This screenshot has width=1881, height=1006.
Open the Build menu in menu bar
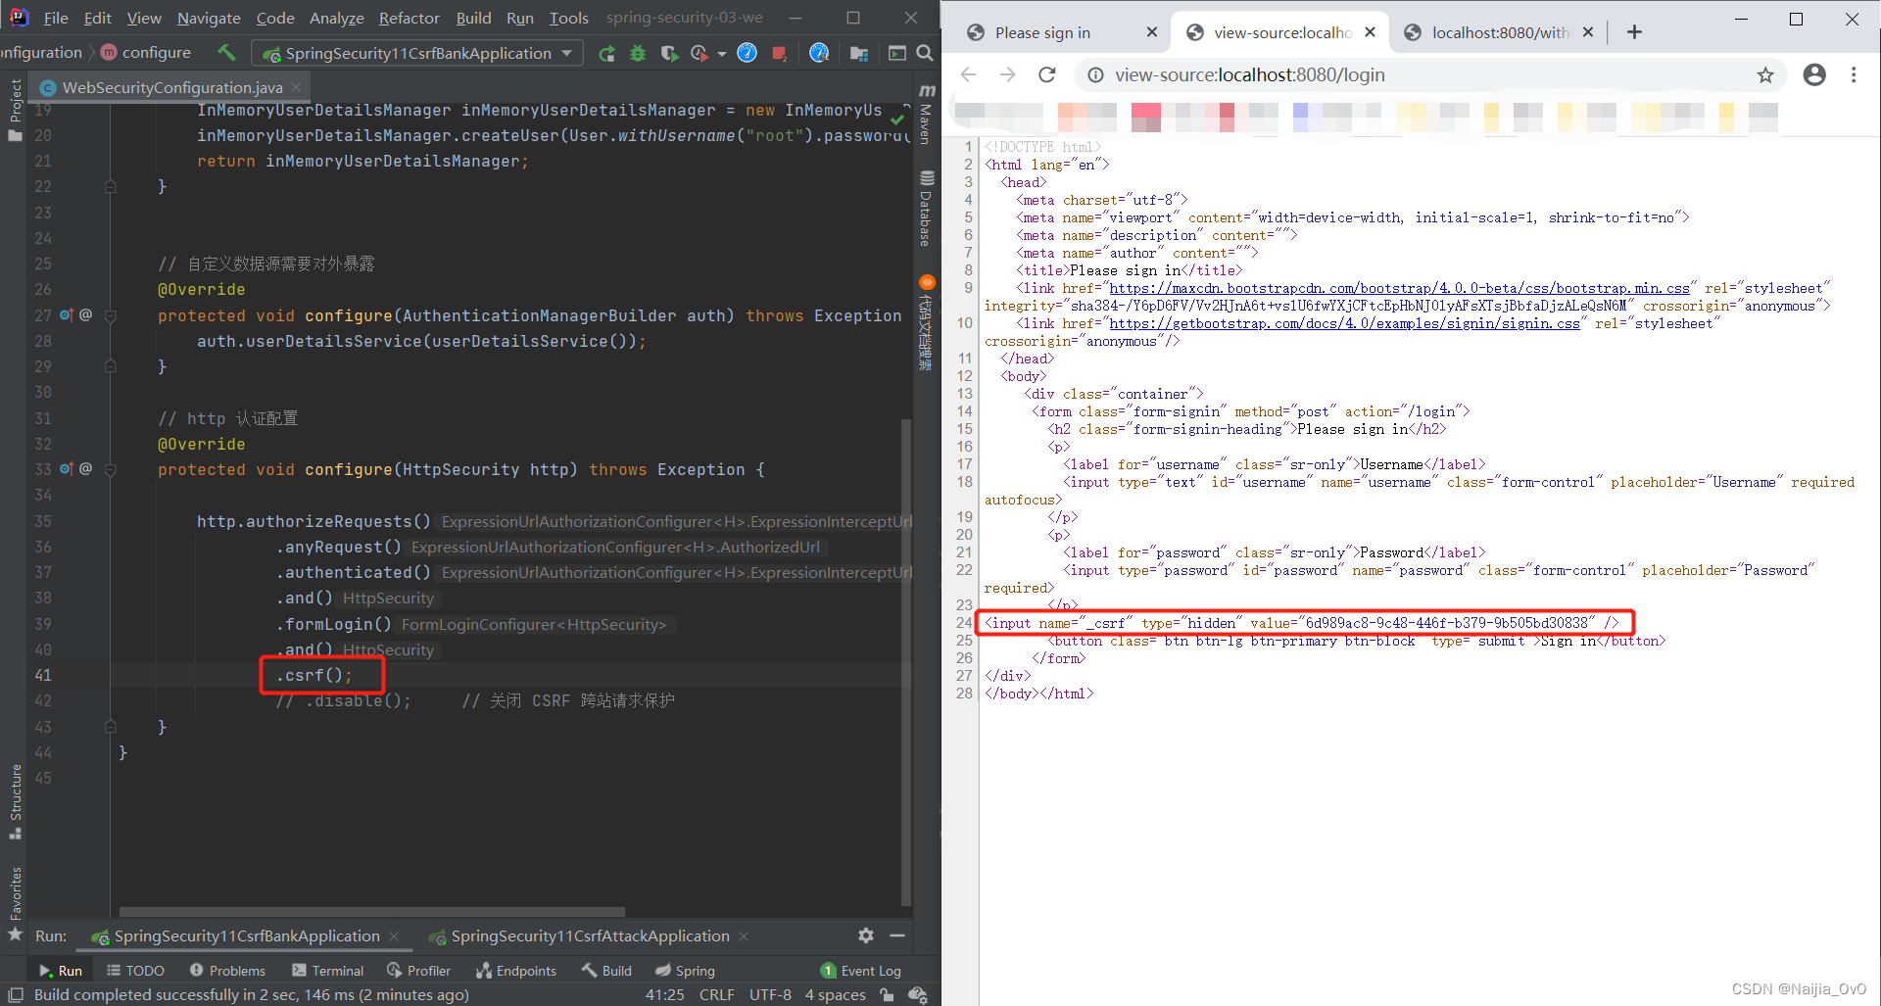coord(473,18)
